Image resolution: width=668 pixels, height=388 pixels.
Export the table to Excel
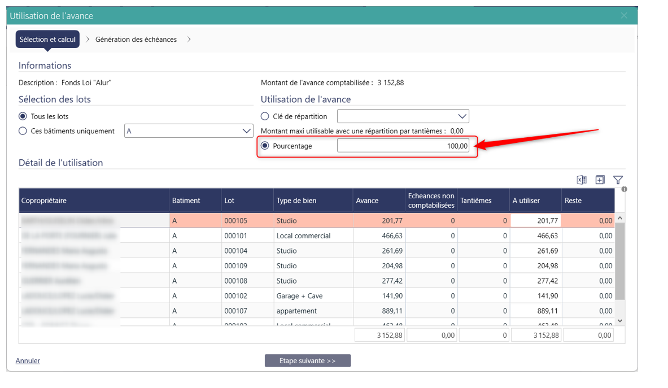(581, 180)
